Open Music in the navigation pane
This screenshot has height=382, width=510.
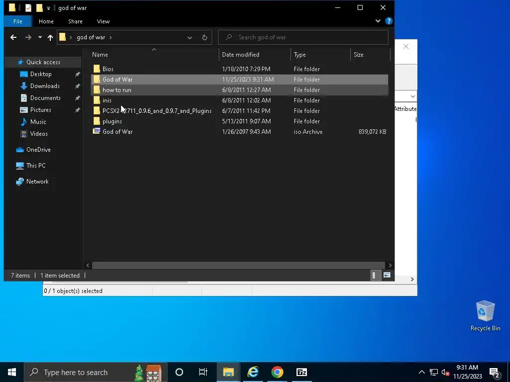(38, 122)
